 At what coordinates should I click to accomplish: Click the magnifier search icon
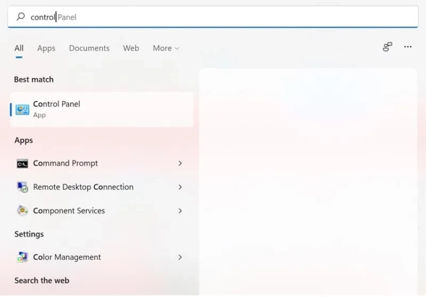[x=21, y=16]
